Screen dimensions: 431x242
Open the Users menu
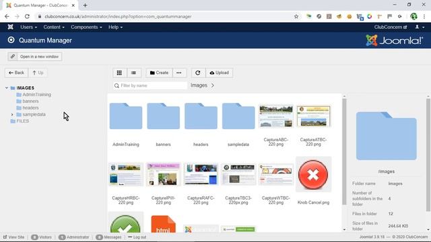point(28,27)
